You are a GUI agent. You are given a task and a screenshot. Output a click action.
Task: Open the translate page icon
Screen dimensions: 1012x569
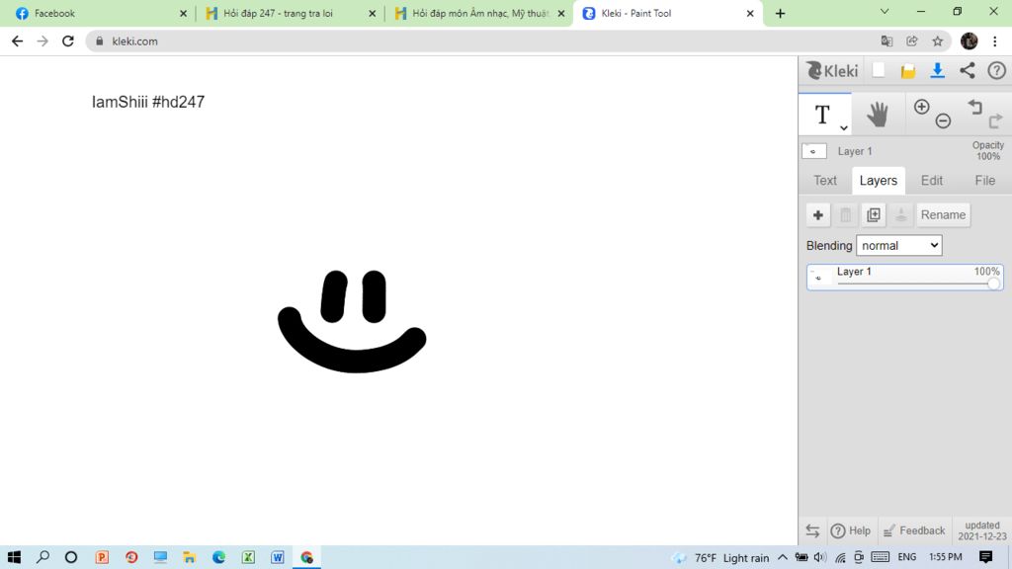886,41
